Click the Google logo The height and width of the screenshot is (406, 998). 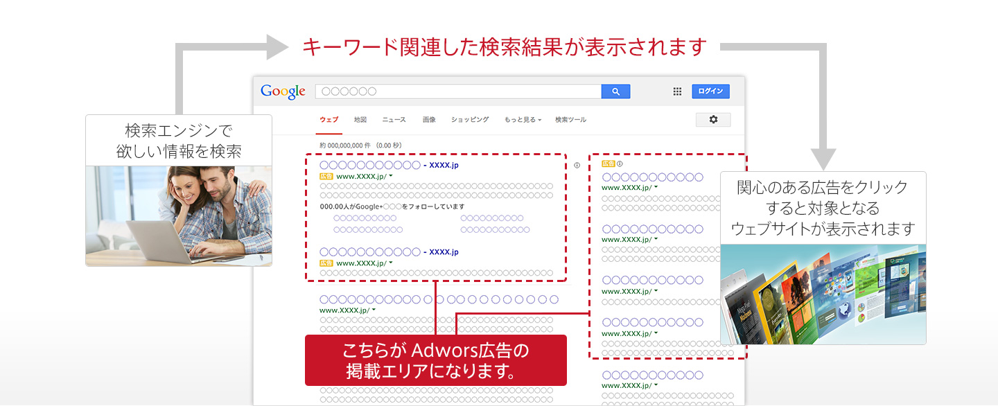(283, 91)
